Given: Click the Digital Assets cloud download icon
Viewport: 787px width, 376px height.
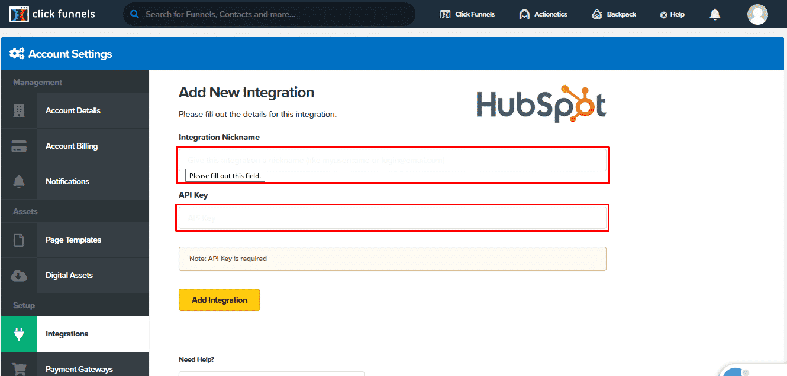Looking at the screenshot, I should [x=19, y=275].
